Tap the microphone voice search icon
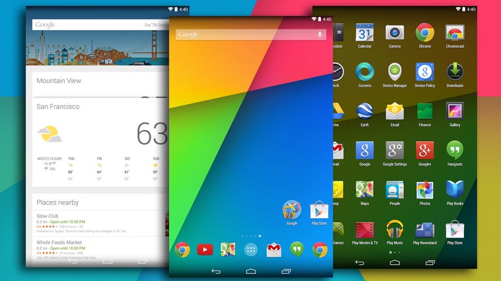 (x=320, y=34)
